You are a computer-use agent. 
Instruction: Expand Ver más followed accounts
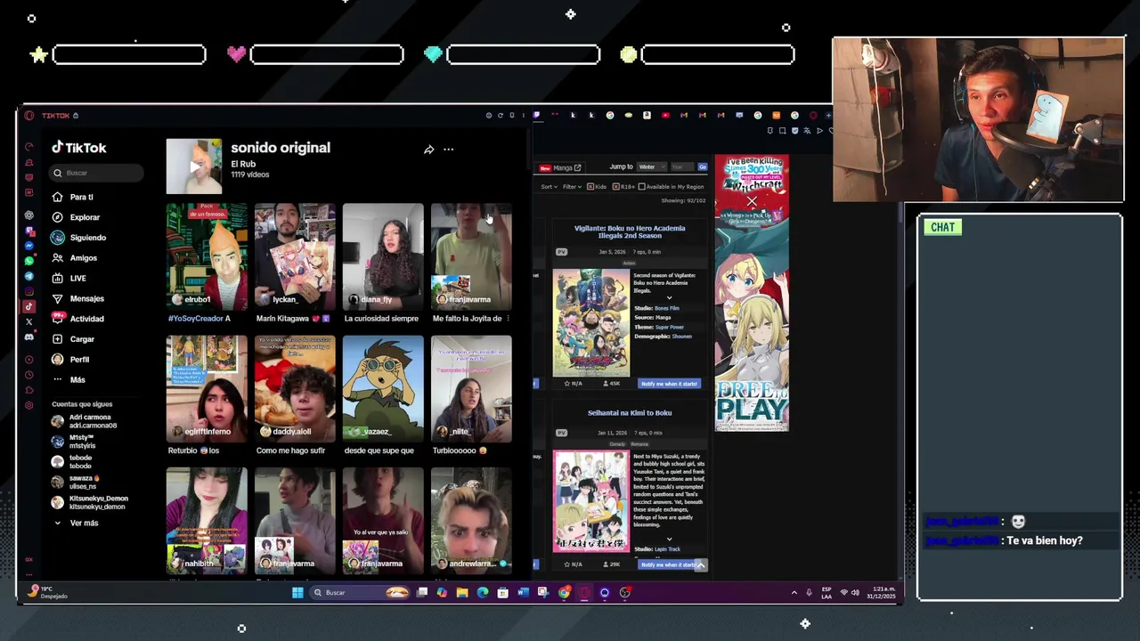(77, 523)
